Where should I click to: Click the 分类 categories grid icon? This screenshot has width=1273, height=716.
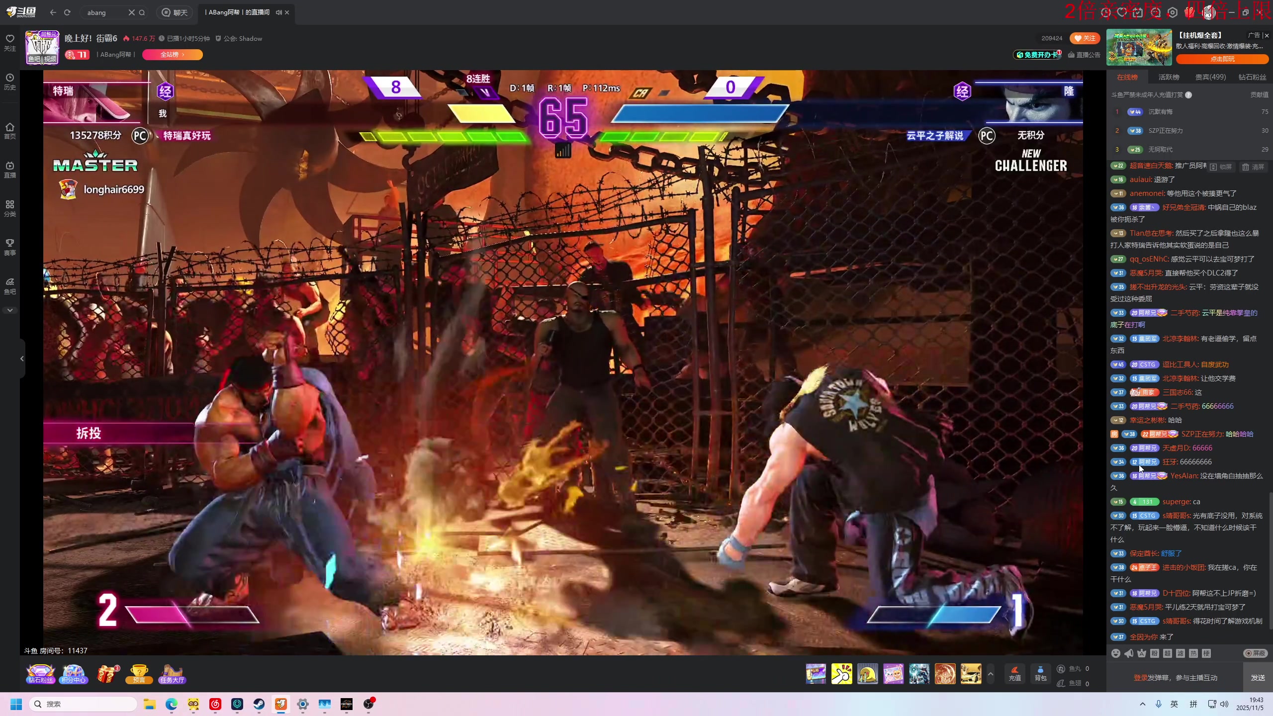coord(10,208)
